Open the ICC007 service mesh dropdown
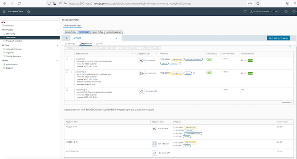 (x=116, y=38)
